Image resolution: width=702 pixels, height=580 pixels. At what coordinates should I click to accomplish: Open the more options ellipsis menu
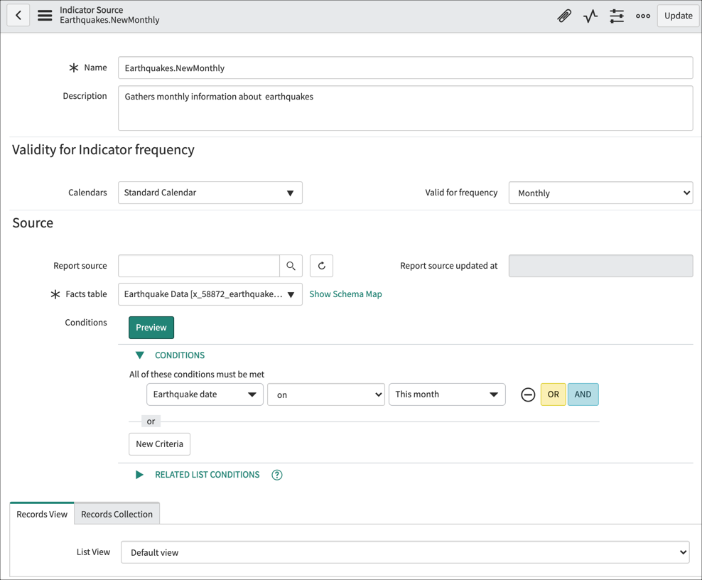[x=642, y=15]
